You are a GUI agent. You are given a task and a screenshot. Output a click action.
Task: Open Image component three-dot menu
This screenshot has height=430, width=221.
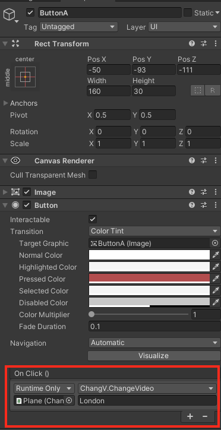click(216, 192)
